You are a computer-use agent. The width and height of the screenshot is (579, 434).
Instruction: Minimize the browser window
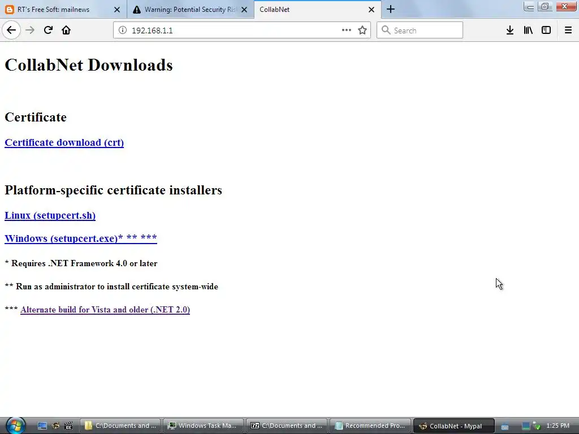[x=529, y=6]
